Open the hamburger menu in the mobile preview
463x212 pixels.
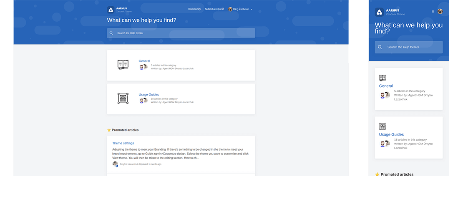coord(433,12)
